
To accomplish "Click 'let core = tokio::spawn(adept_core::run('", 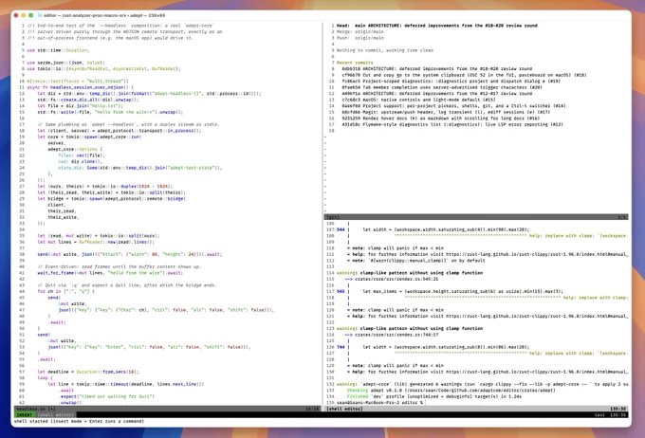I will (89, 137).
